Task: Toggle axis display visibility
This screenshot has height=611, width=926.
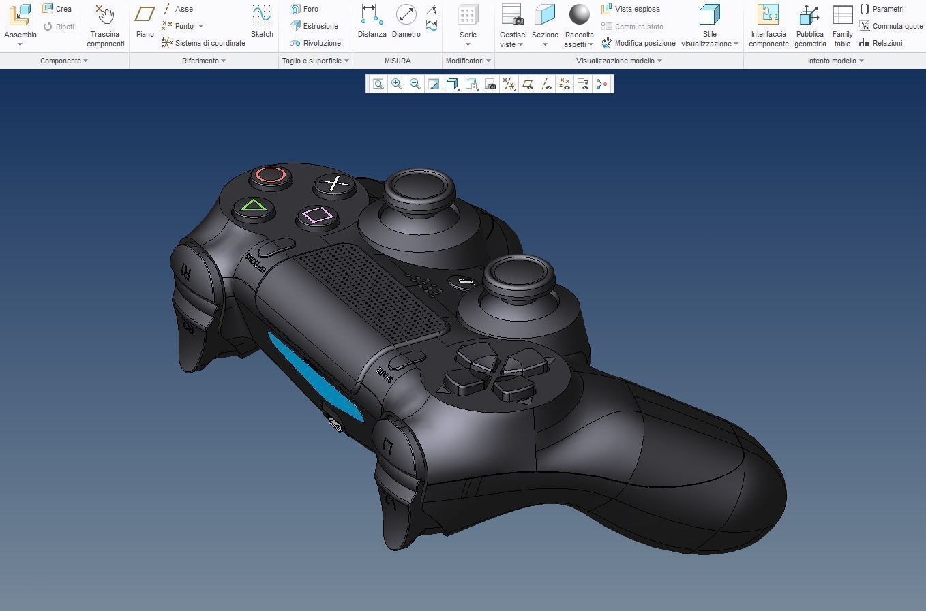Action: point(546,84)
